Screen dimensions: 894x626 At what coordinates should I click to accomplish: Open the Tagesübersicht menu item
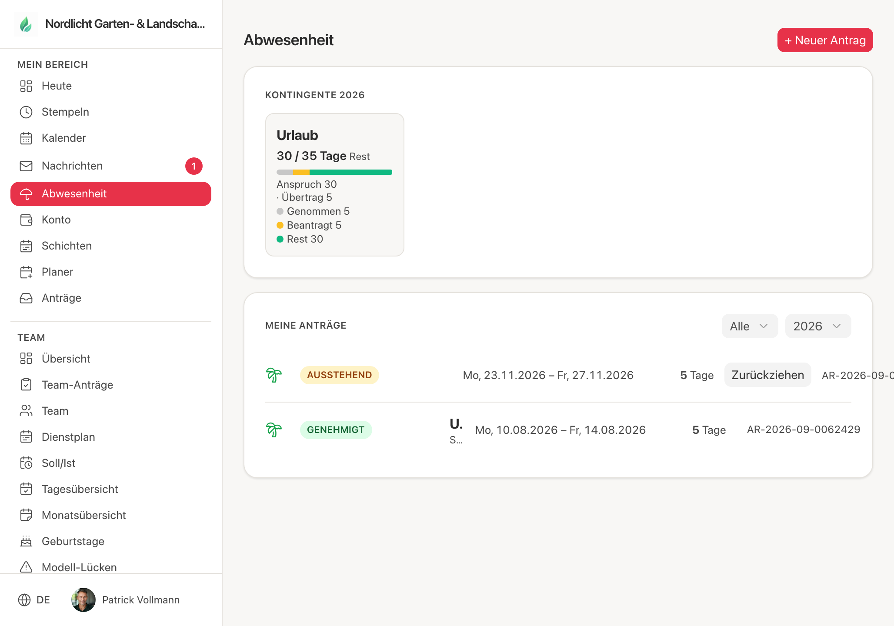[111, 489]
